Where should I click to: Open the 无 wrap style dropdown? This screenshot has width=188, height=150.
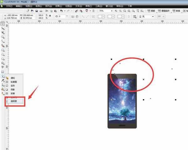(x=153, y=16)
